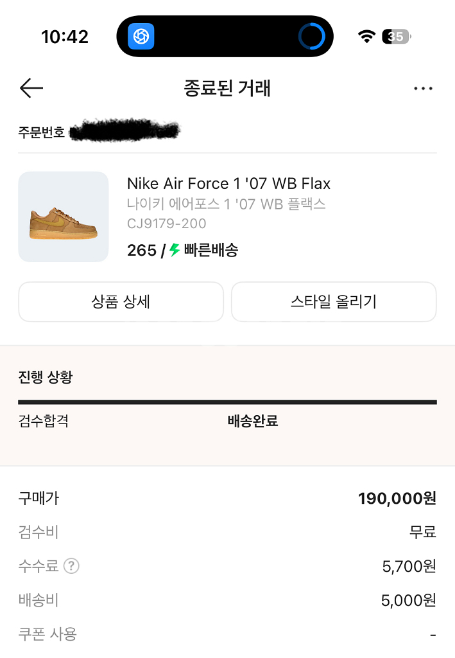Tap the circular progress indicator in Dynamic Island
Image resolution: width=455 pixels, height=658 pixels.
pyautogui.click(x=312, y=37)
